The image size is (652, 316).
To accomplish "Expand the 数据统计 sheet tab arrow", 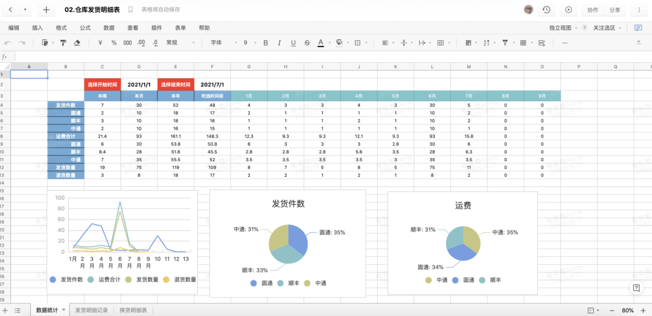I will coord(63,310).
